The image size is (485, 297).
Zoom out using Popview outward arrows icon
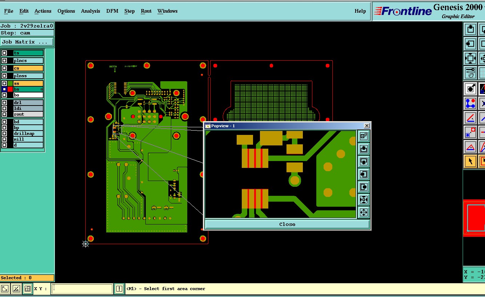click(x=364, y=212)
